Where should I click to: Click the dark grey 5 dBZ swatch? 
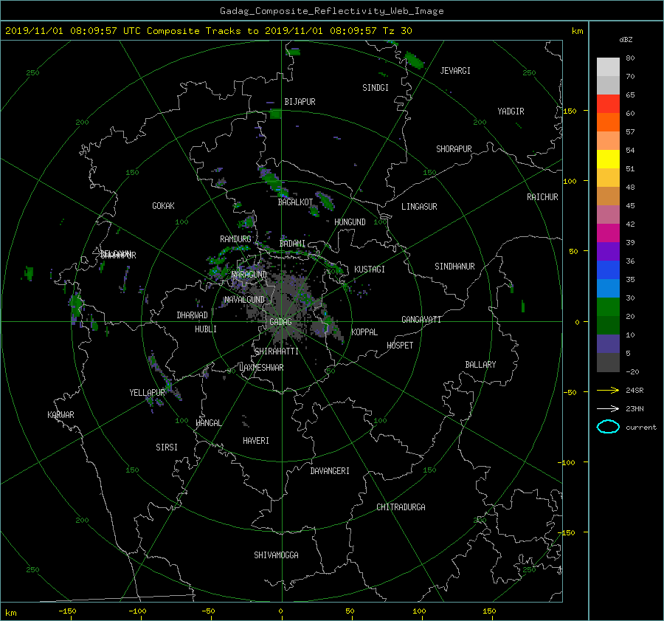click(x=608, y=362)
